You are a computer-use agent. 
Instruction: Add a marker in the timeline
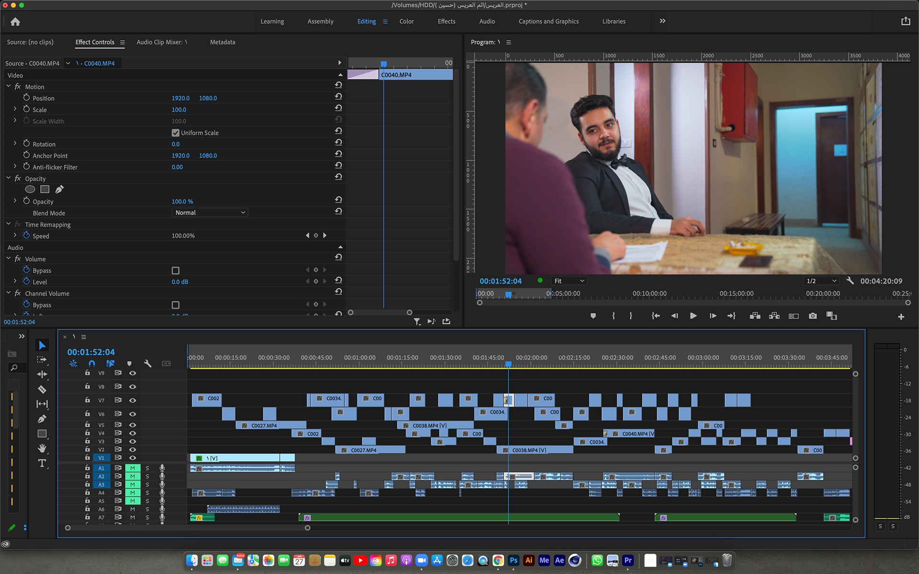point(129,364)
